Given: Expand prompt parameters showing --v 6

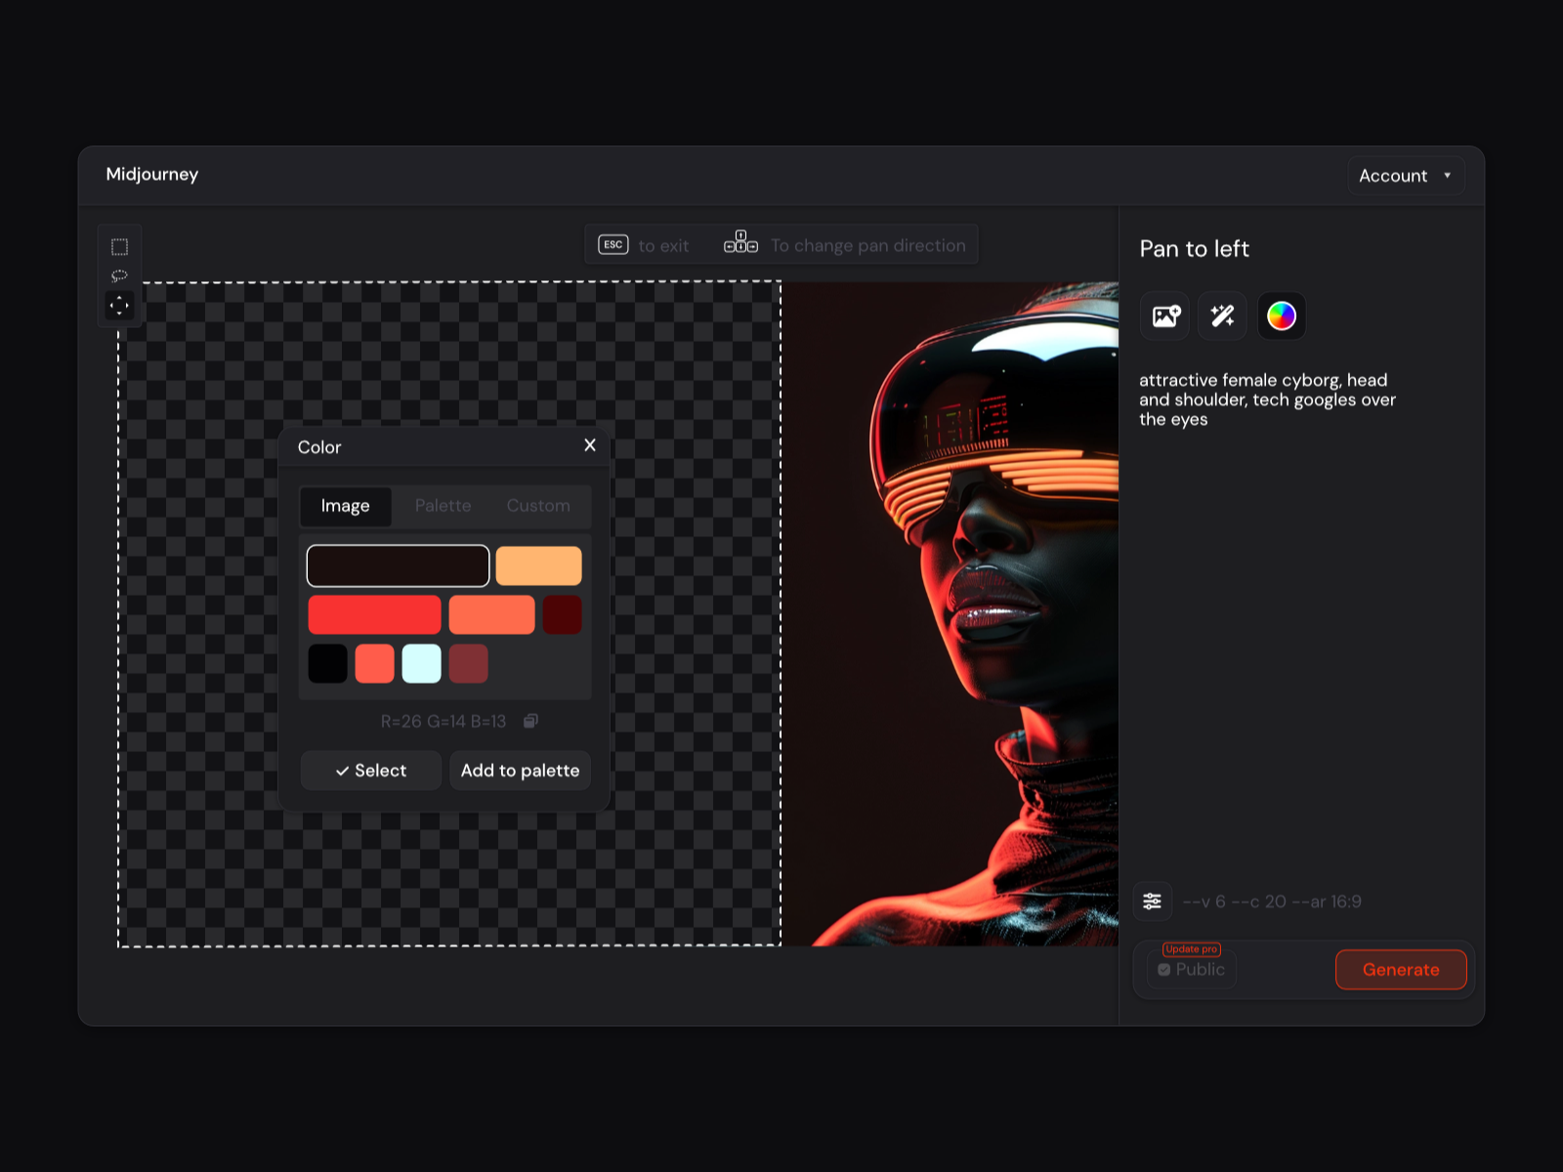Looking at the screenshot, I should pos(1272,901).
